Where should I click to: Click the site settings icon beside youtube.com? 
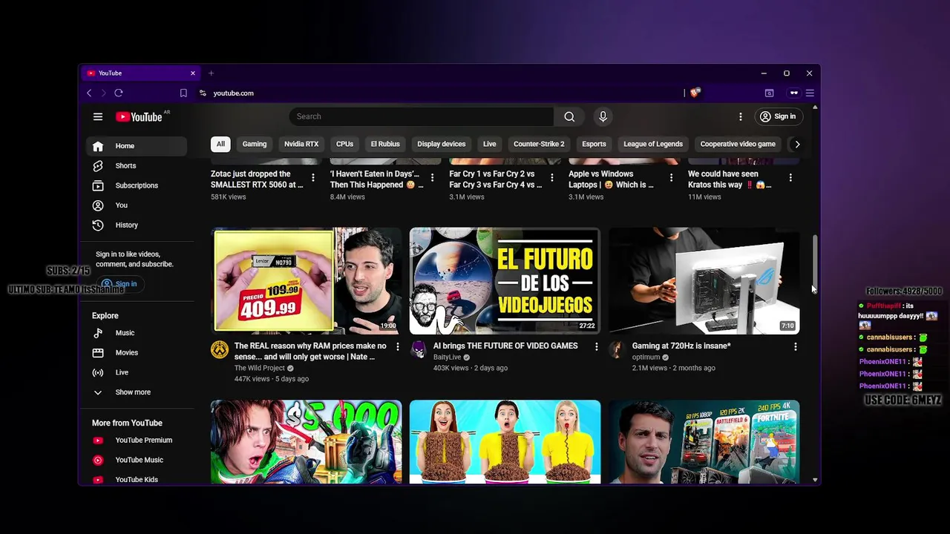pos(203,93)
